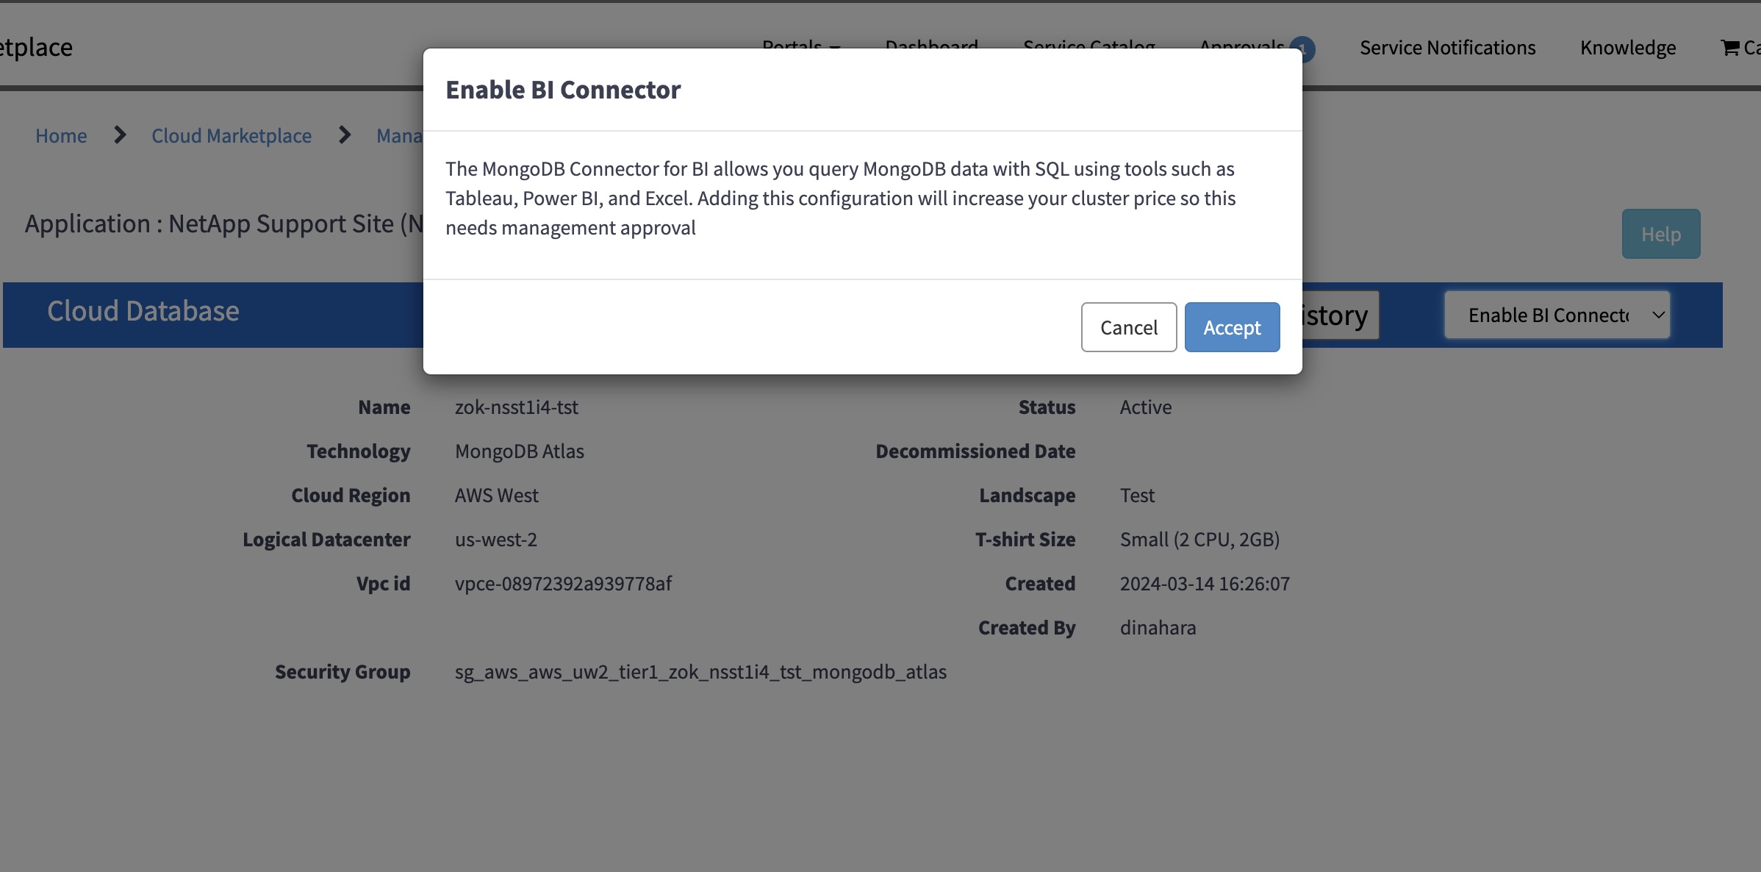Click the chevron icon after Cloud Marketplace
This screenshot has width=1761, height=872.
344,135
